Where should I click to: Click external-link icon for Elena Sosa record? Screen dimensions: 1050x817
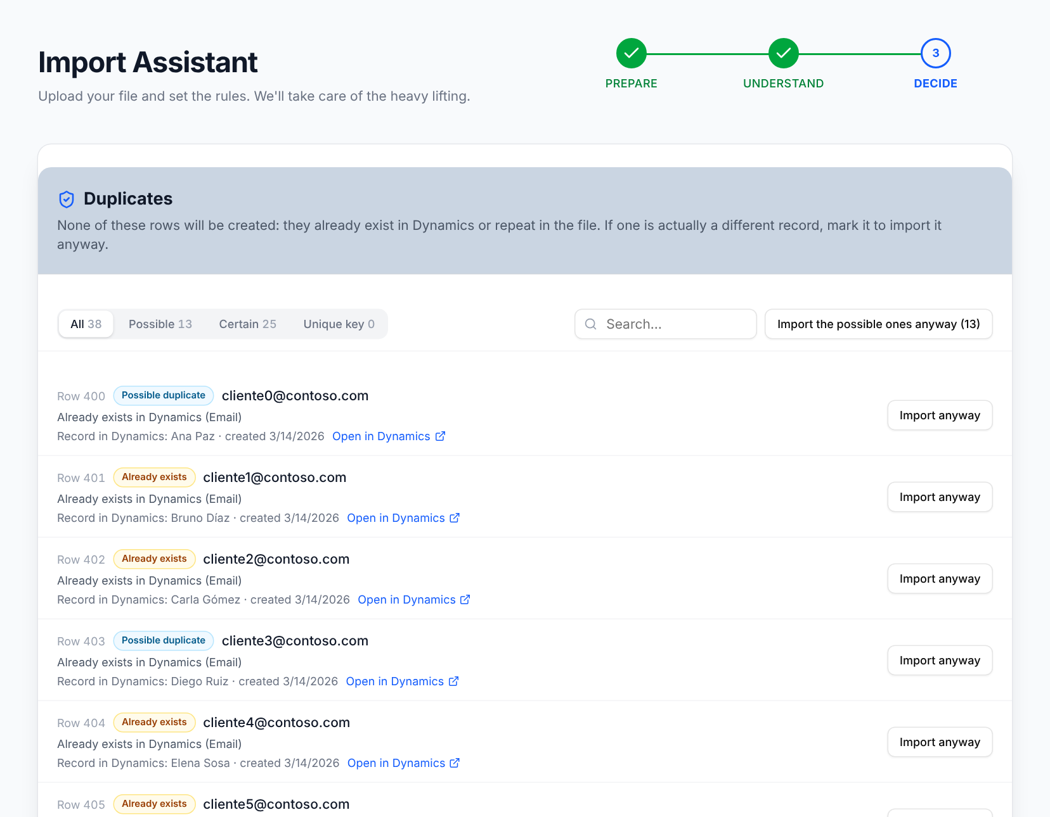point(455,763)
